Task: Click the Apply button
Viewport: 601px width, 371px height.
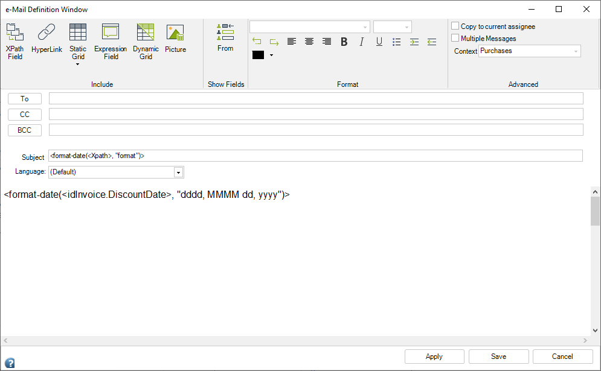Action: coord(434,357)
